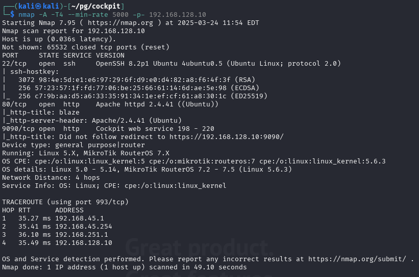Image resolution: width=419 pixels, height=277 pixels.
Task: Click the ED25519 hostkey fingerprint line
Action: click(143, 96)
